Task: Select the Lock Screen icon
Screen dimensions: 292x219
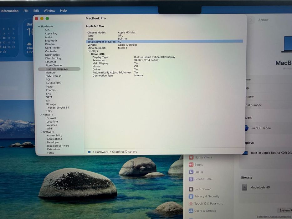Action: click(191, 189)
